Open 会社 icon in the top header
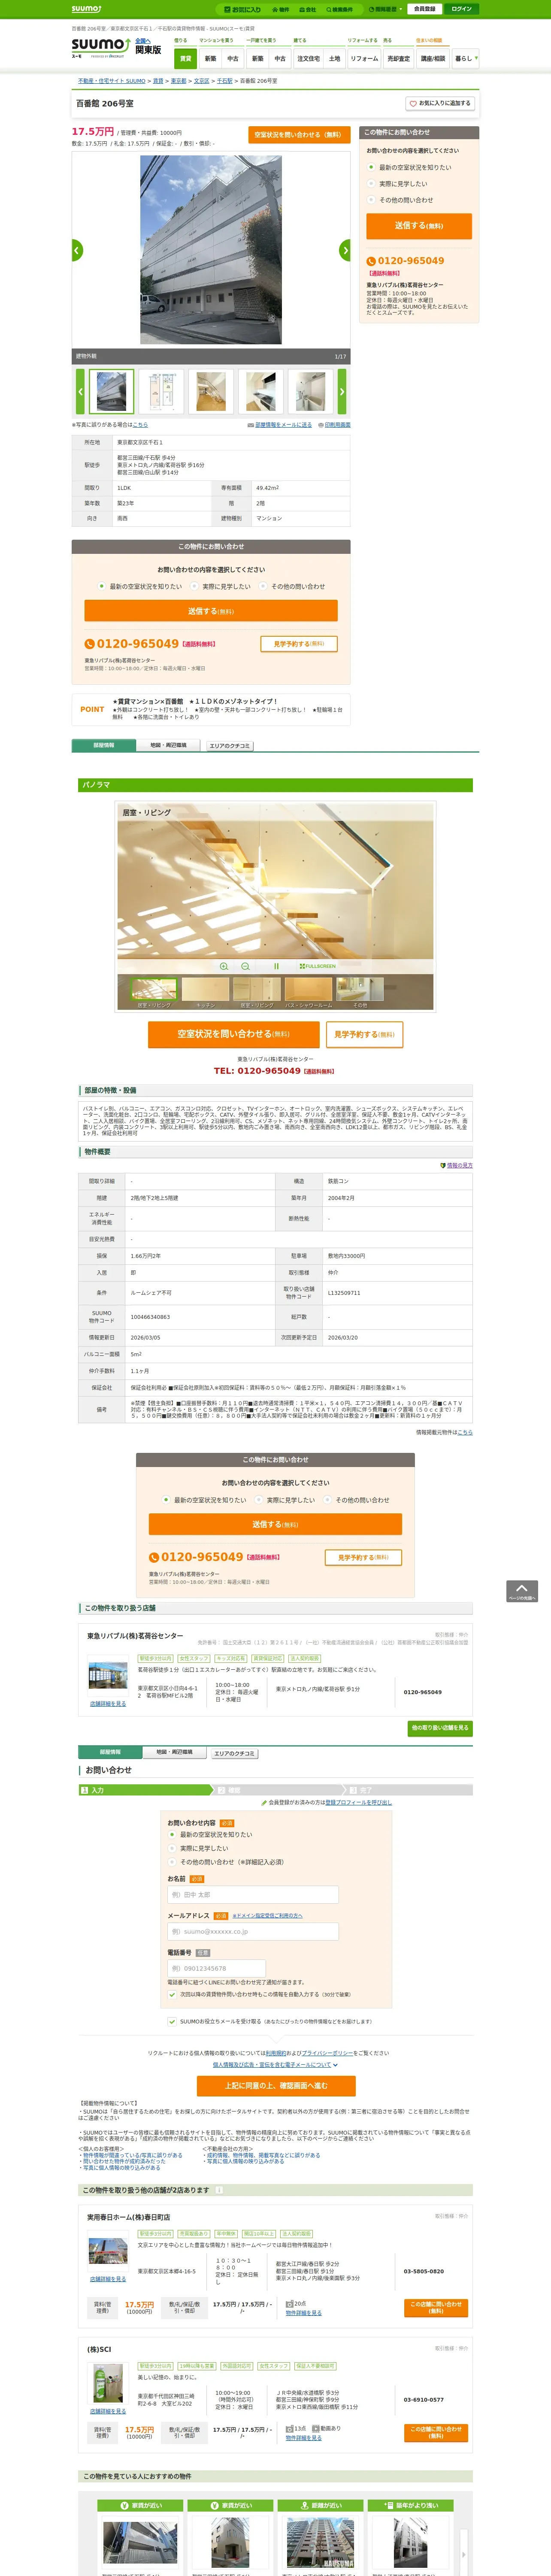Viewport: 551px width, 2576px height. (308, 9)
